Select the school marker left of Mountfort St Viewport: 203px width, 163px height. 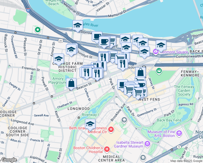pyautogui.click(x=71, y=49)
